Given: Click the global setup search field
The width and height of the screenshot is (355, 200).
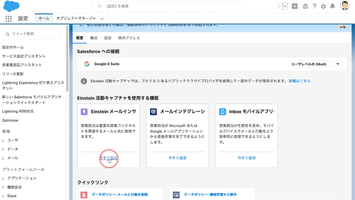Looking at the screenshot, I should click(167, 6).
